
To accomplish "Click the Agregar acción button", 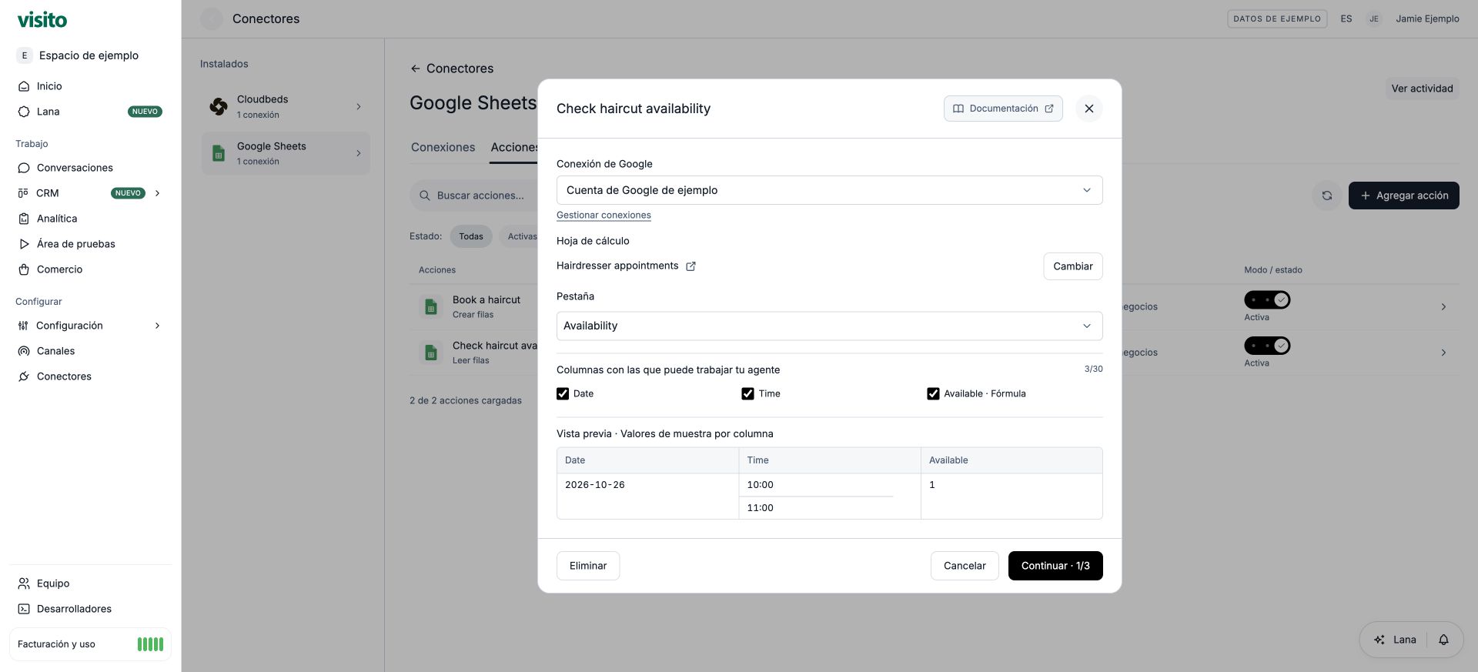I will point(1404,196).
